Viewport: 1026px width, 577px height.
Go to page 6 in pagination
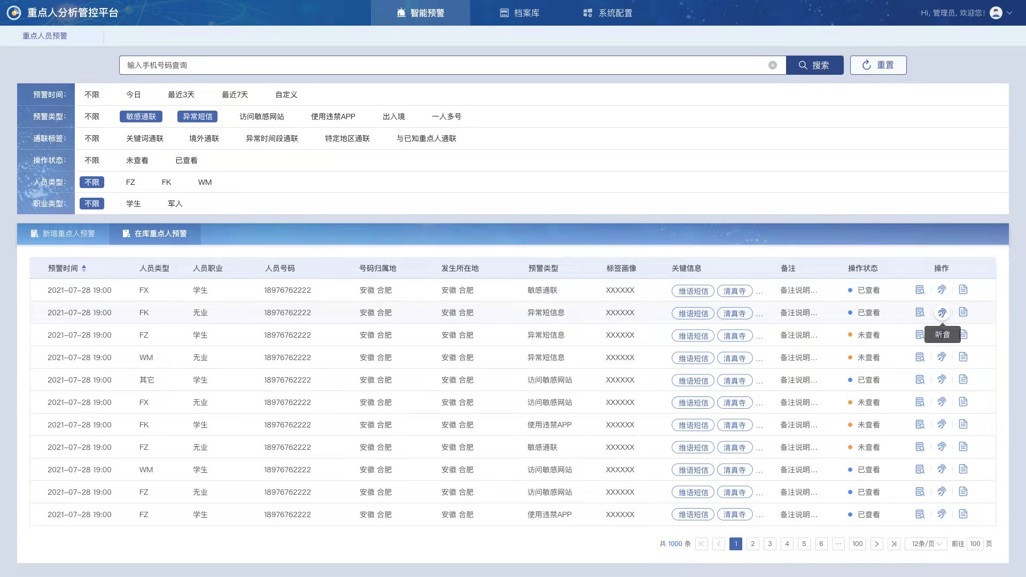click(821, 544)
